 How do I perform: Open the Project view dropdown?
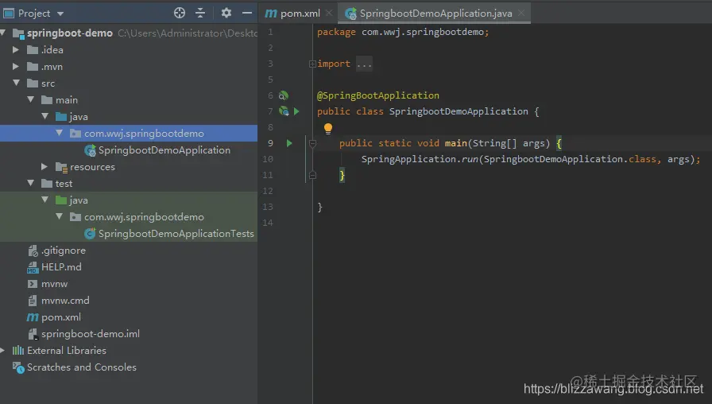[x=60, y=14]
